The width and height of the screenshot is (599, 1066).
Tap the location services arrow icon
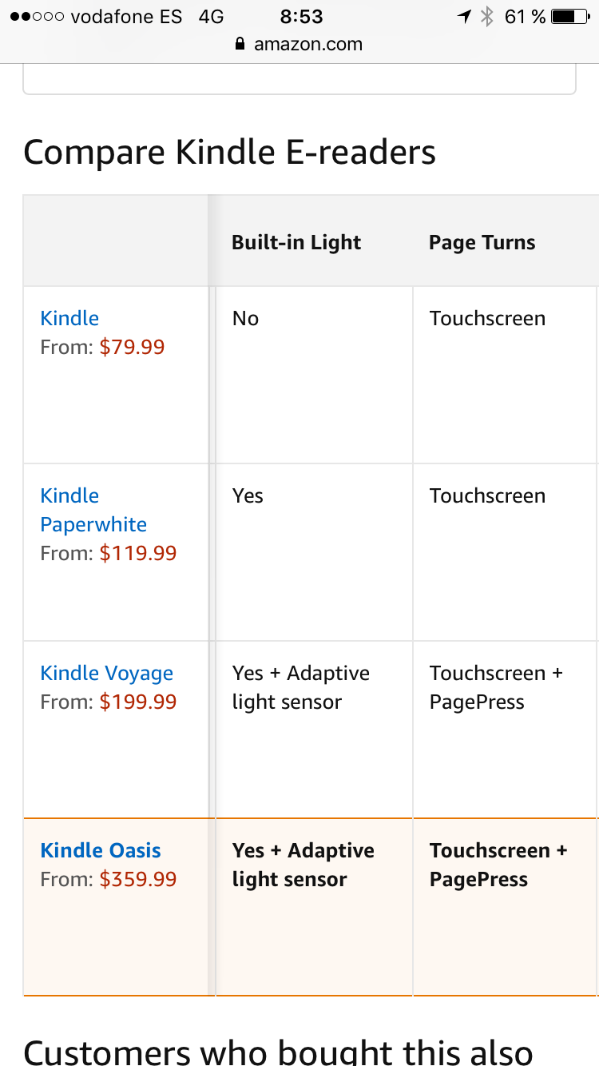coord(464,17)
